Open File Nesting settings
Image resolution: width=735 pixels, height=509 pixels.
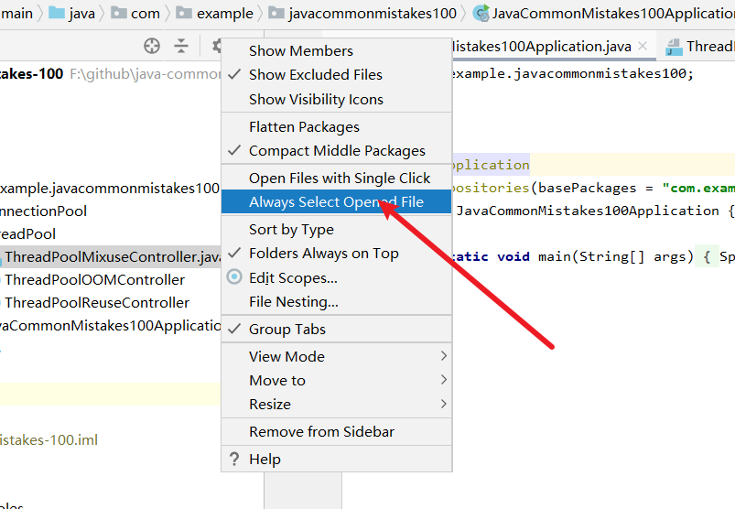point(293,301)
